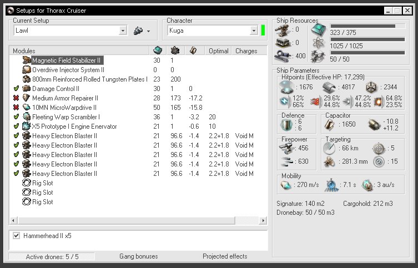
Task: Click the X5 Prototype Engine Enervator icon
Action: pos(27,127)
